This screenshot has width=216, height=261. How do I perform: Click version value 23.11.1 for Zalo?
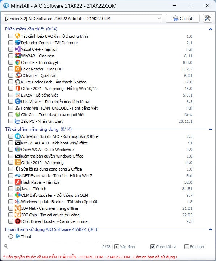(186, 121)
